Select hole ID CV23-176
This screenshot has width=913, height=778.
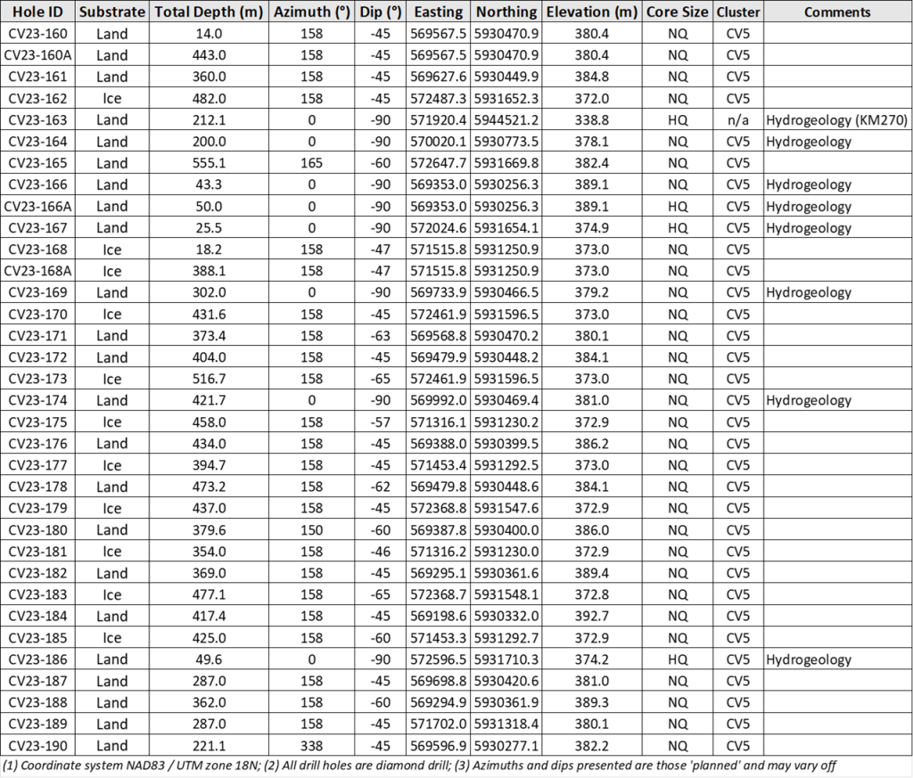[37, 444]
